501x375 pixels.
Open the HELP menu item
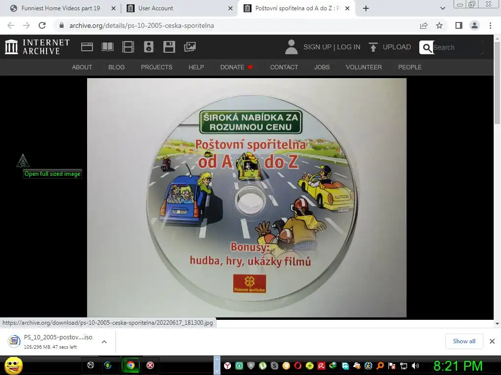(196, 67)
